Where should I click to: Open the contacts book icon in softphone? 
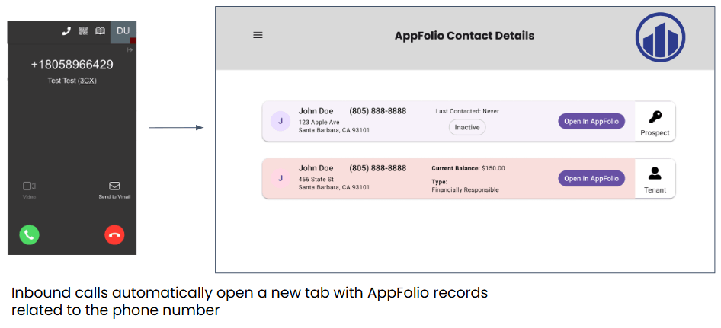[x=100, y=30]
